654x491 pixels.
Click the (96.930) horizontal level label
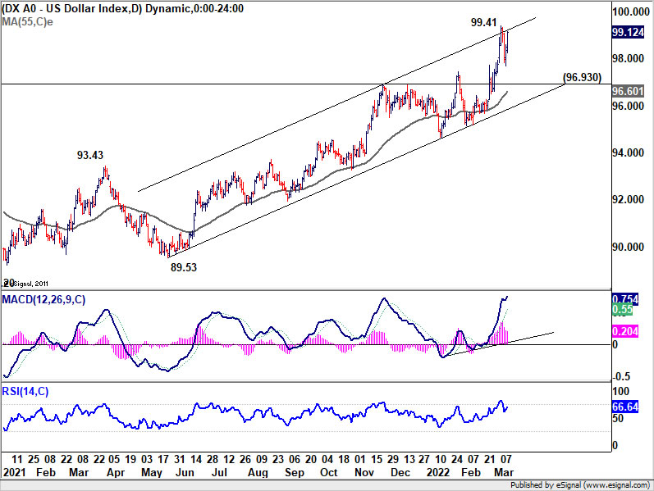pos(583,77)
